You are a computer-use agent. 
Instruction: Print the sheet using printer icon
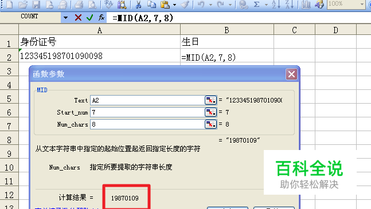coord(79,4)
